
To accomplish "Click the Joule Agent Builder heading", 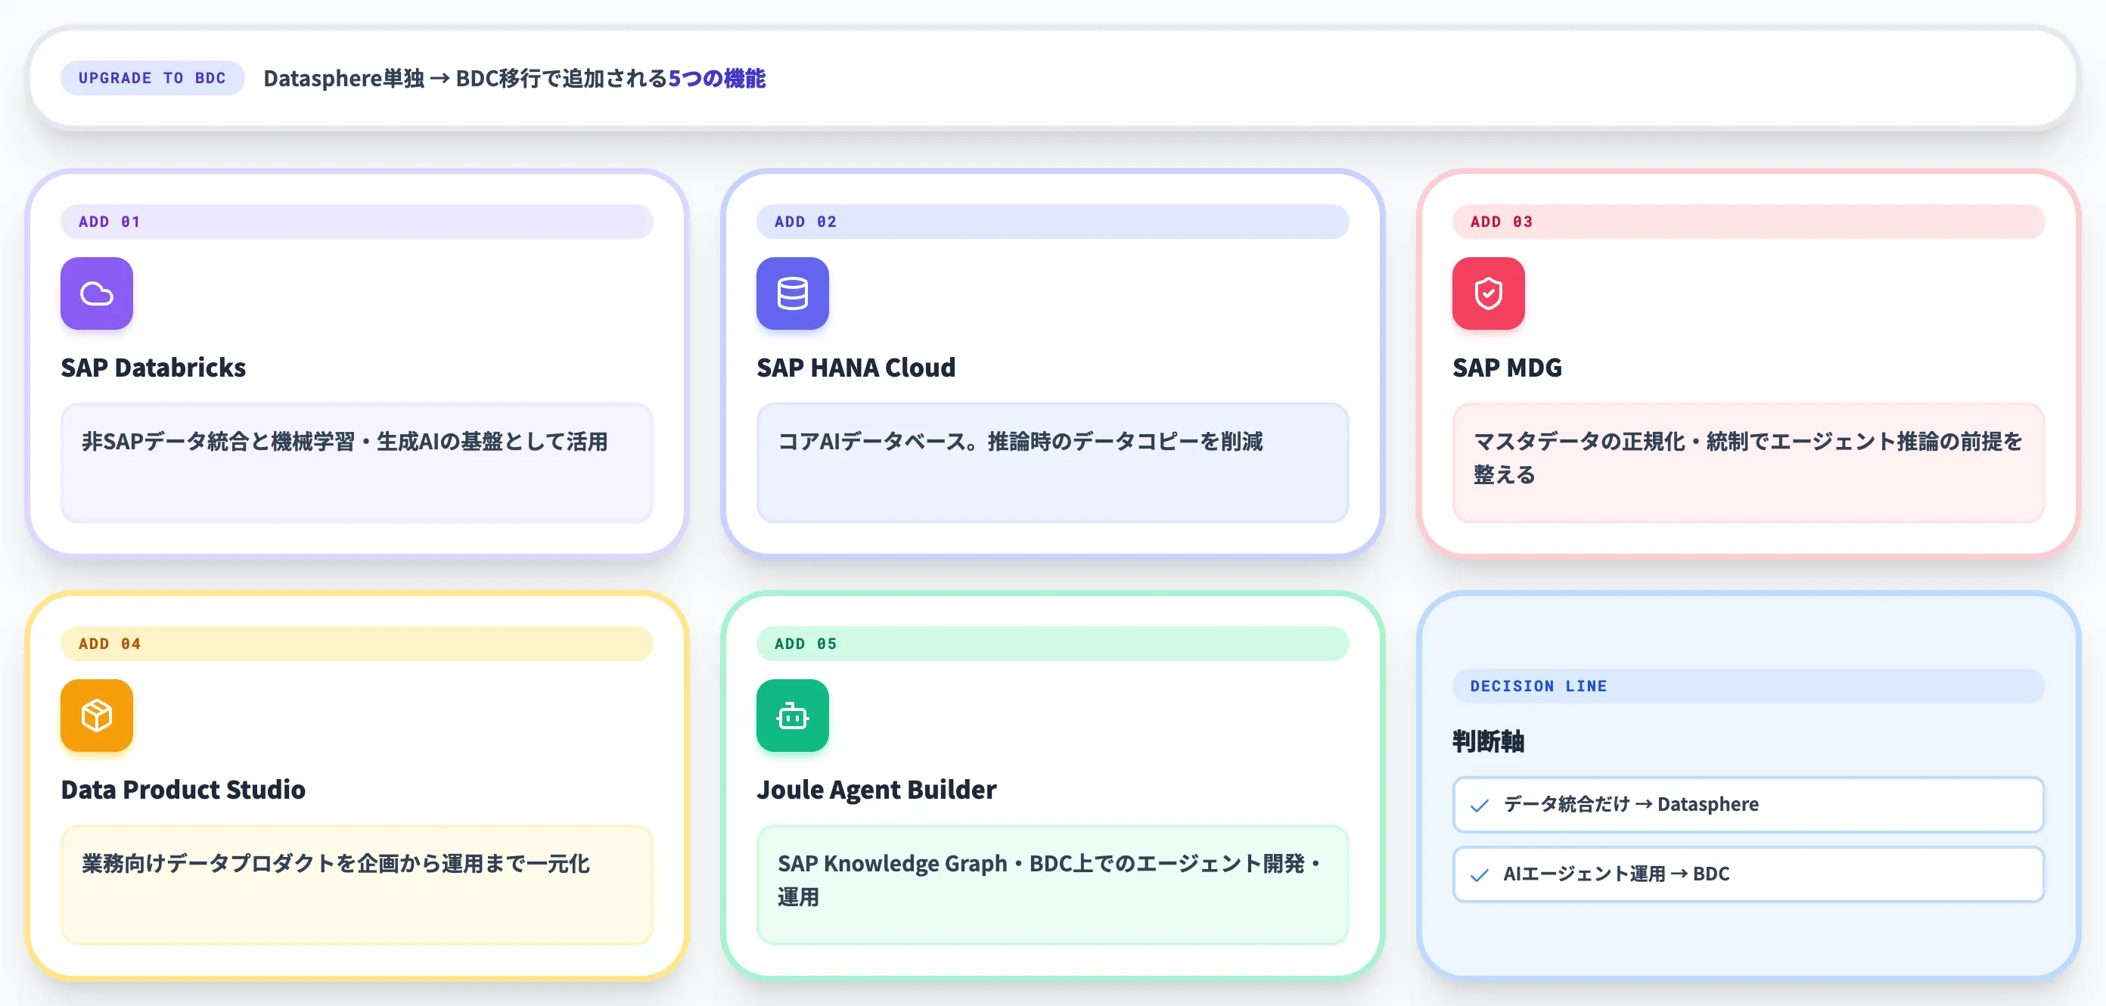I will coord(877,790).
